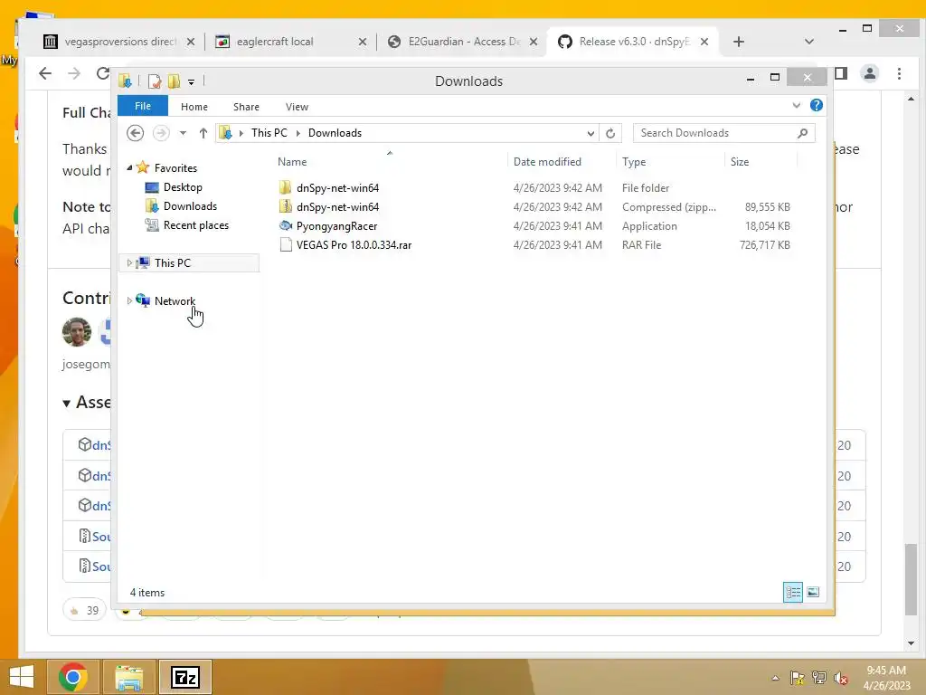This screenshot has width=926, height=695.
Task: Collapse the Assets section triangle
Action: coord(67,403)
